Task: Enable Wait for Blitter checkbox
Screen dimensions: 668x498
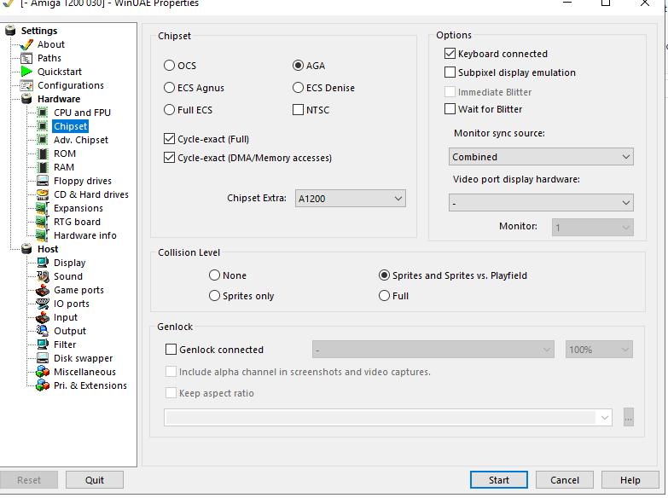Action: 450,109
